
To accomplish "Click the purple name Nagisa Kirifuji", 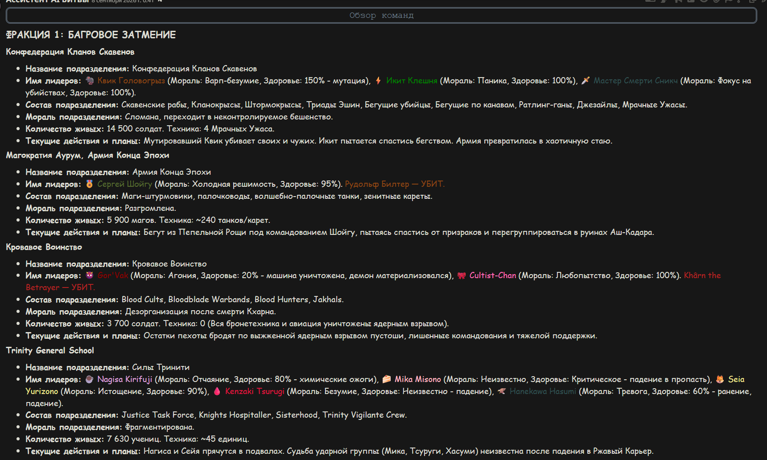I will pyautogui.click(x=125, y=379).
